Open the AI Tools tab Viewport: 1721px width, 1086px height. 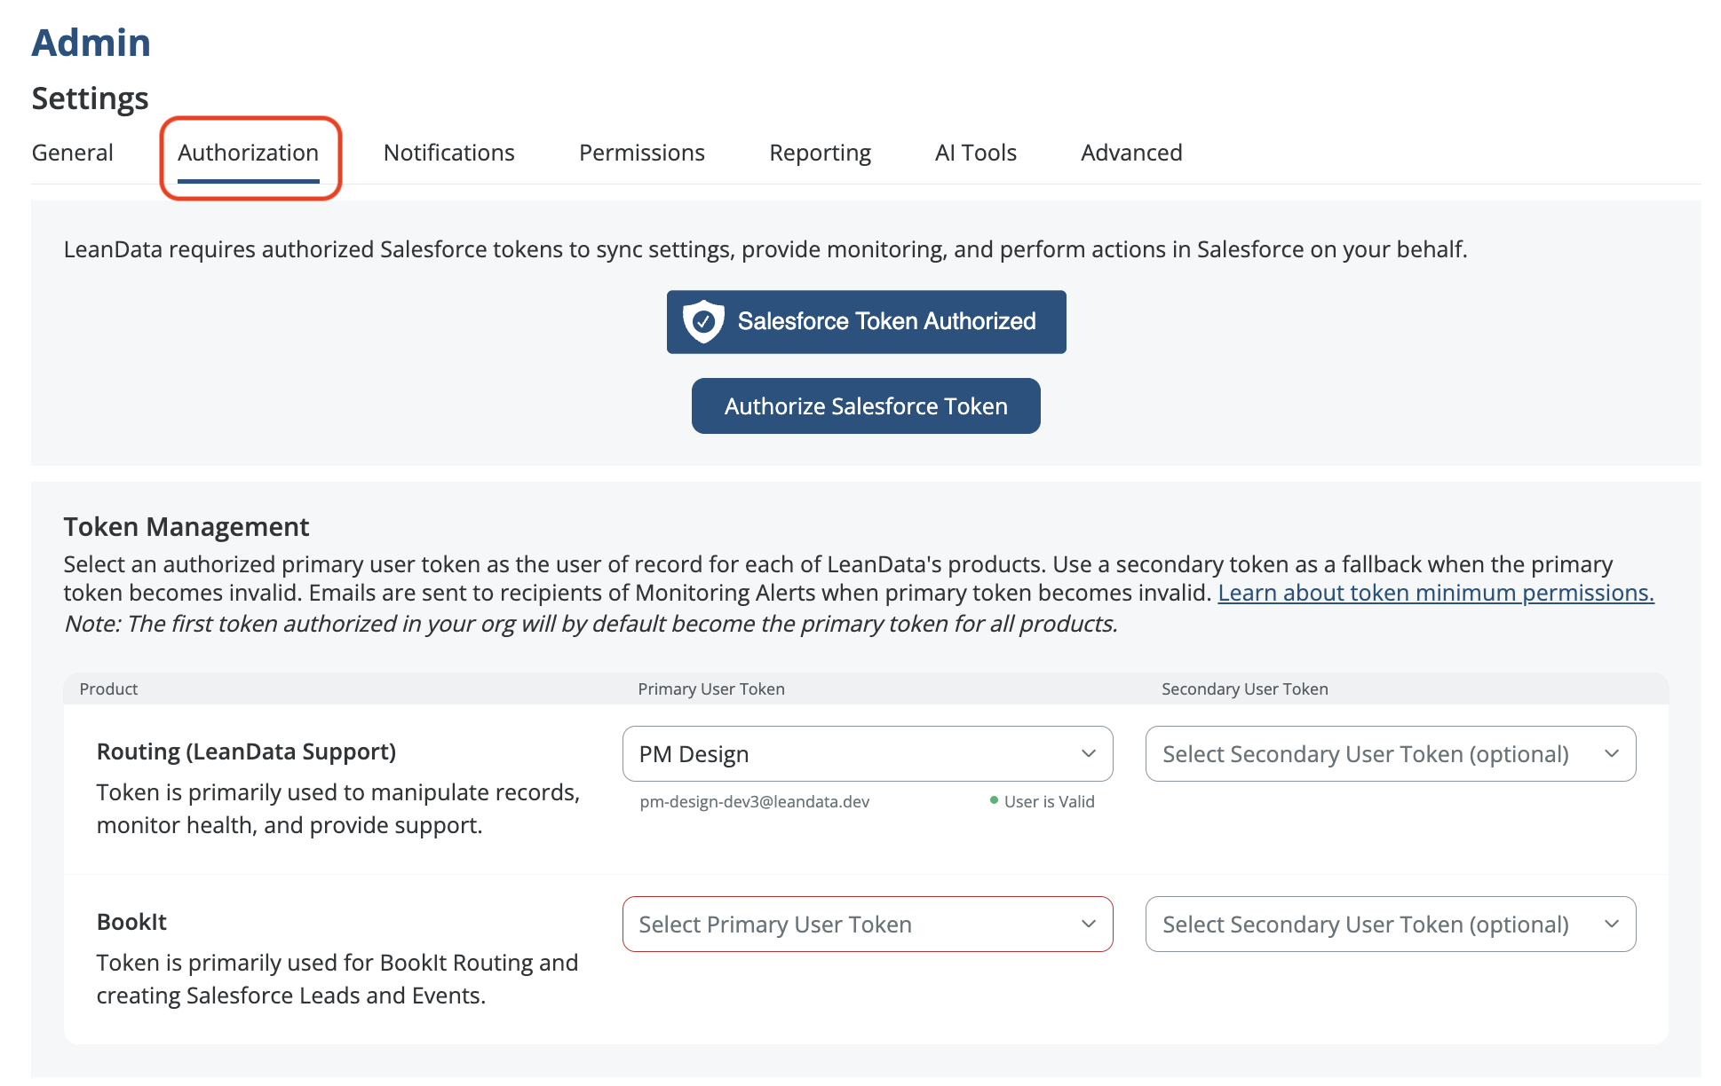point(975,153)
